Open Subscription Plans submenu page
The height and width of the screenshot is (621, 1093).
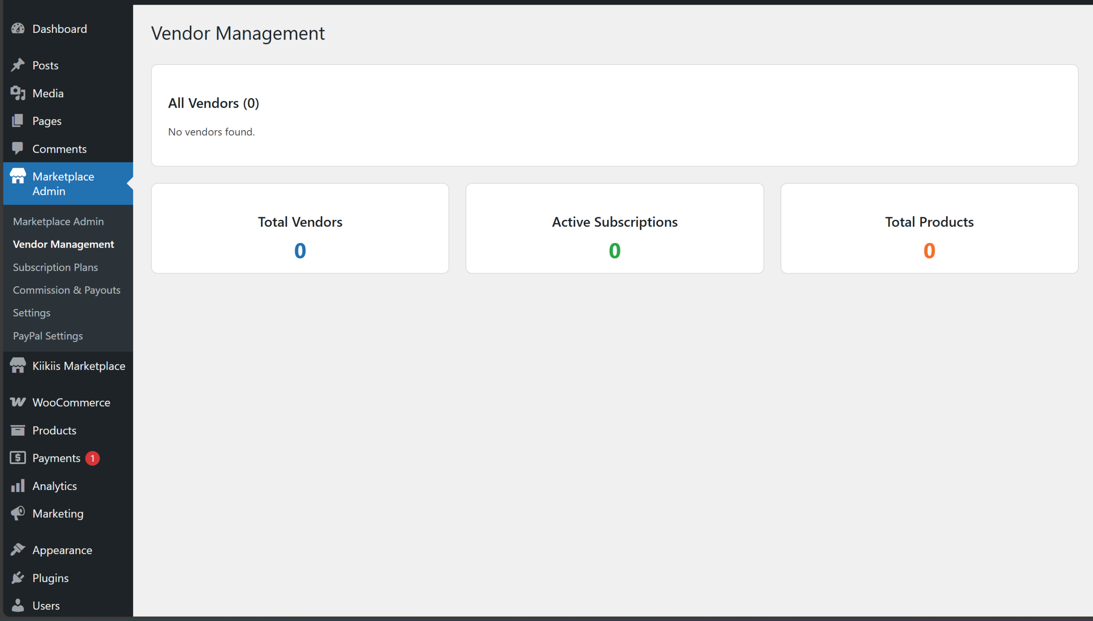(x=56, y=267)
